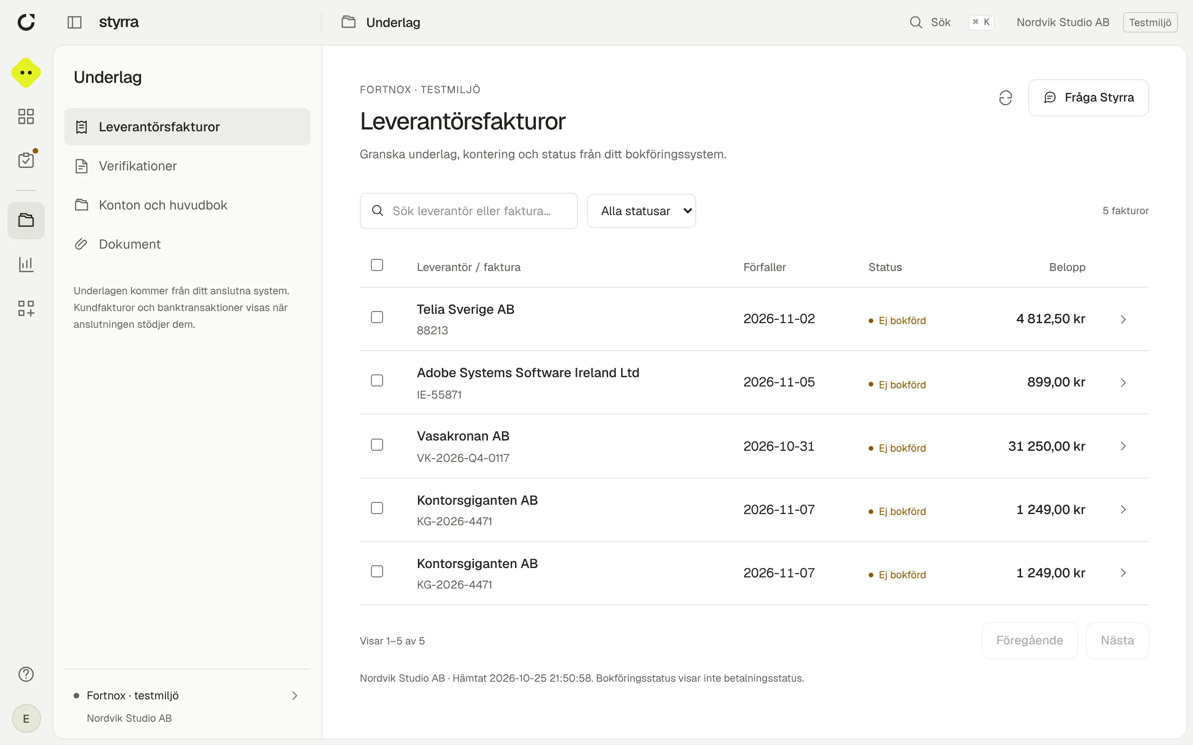
Task: Open the tasks checklist icon with notification dot
Action: 26,160
